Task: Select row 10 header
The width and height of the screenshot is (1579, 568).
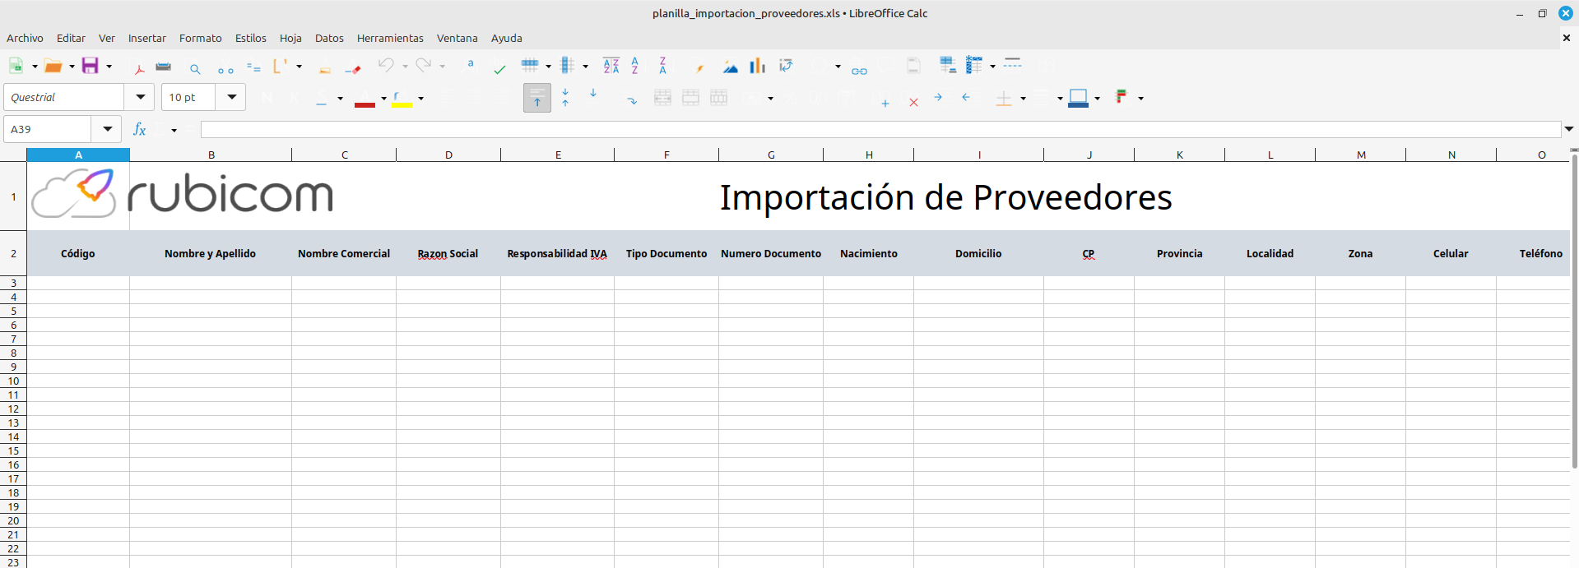Action: 13,381
